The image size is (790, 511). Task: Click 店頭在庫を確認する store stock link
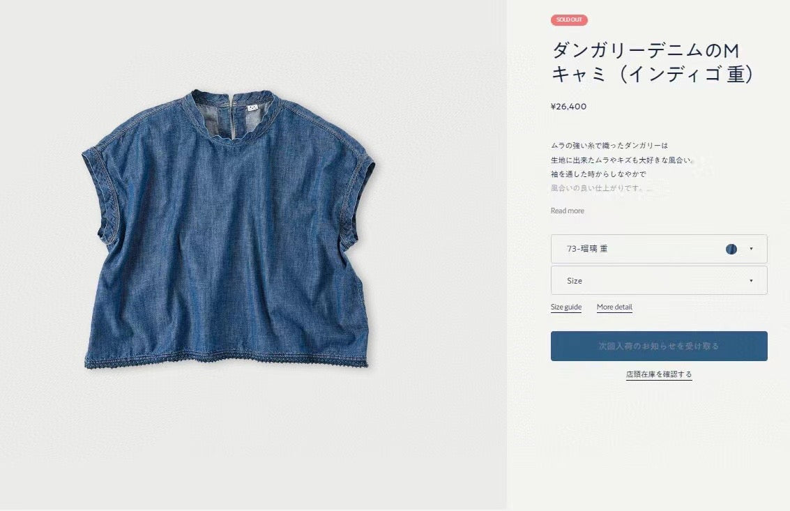pyautogui.click(x=659, y=374)
